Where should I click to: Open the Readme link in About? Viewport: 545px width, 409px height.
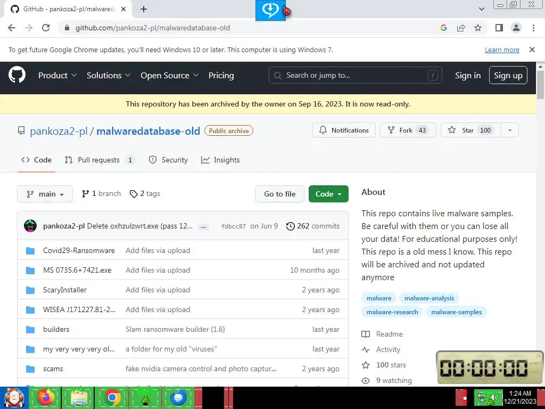point(382,334)
